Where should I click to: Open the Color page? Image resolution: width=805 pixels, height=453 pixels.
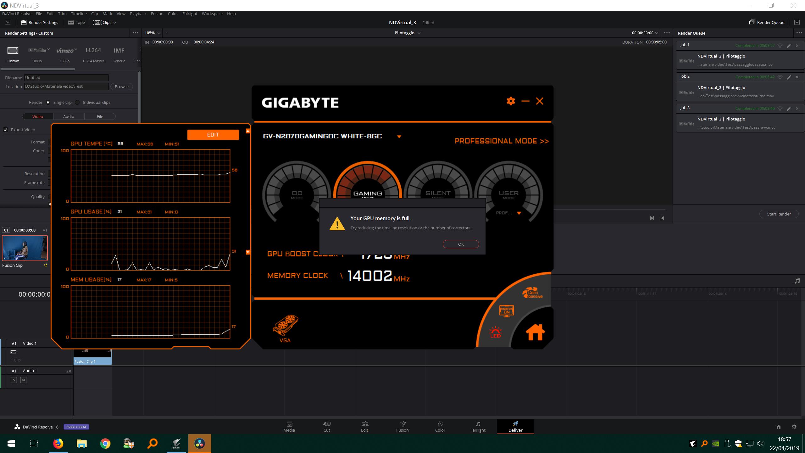(x=440, y=427)
